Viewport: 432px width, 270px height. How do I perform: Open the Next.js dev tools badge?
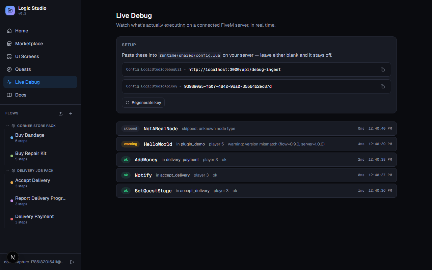(x=13, y=257)
